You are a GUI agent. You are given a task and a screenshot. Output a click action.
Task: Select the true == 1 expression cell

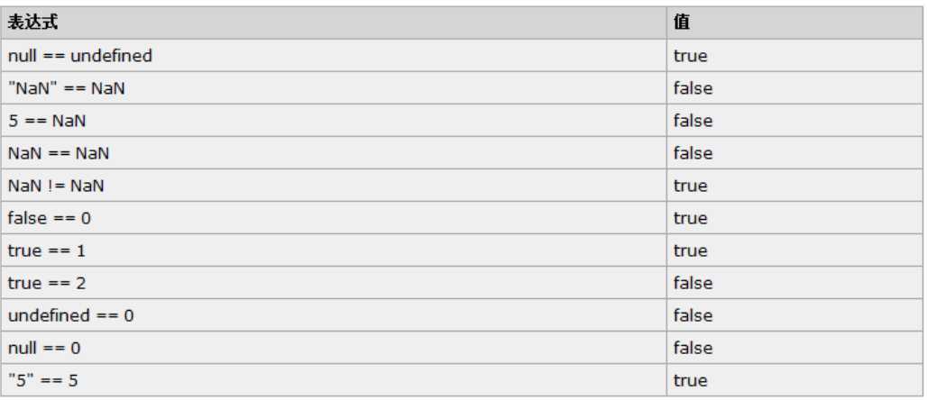tap(334, 250)
